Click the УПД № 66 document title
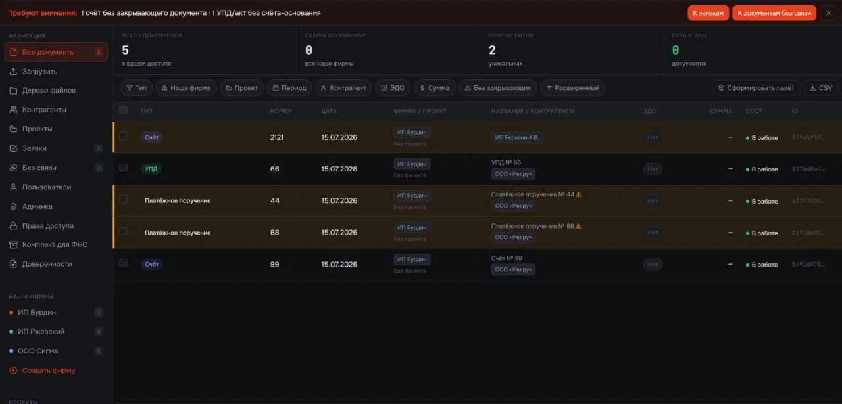842x404 pixels. 506,162
